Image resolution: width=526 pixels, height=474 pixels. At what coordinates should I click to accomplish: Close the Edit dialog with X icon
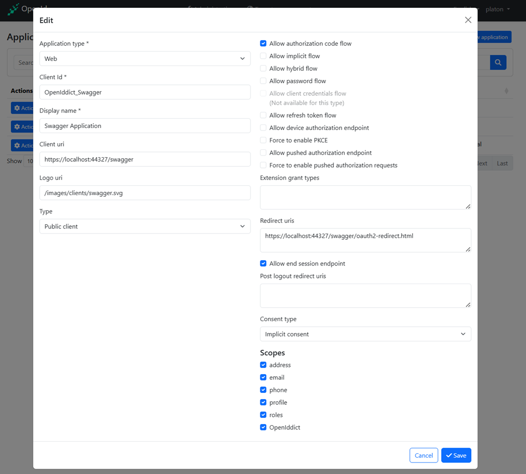click(468, 20)
